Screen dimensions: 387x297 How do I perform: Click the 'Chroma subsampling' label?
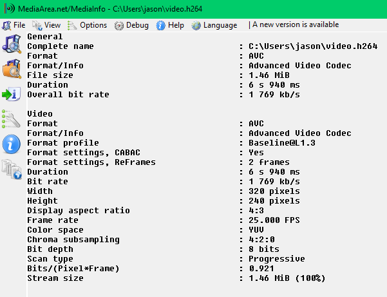[x=73, y=240]
